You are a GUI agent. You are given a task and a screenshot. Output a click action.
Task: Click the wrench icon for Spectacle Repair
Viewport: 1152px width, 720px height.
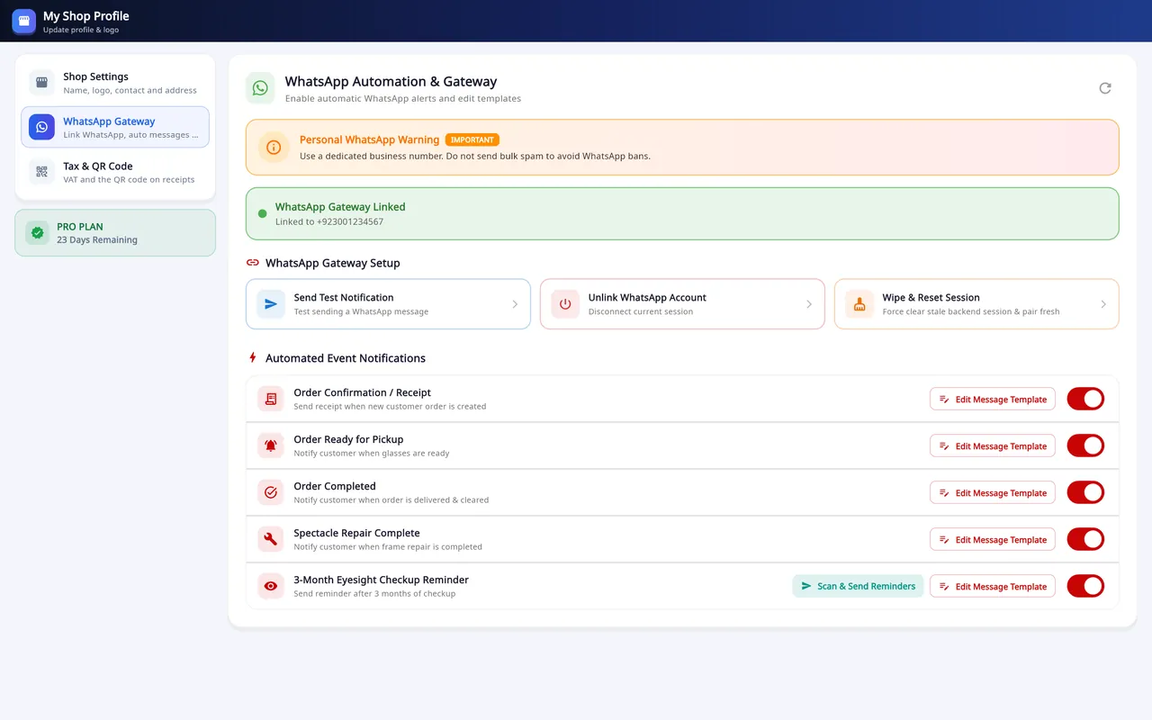point(271,539)
